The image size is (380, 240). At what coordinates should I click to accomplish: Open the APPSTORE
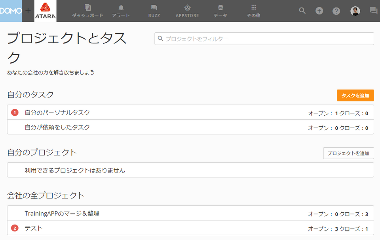(187, 11)
